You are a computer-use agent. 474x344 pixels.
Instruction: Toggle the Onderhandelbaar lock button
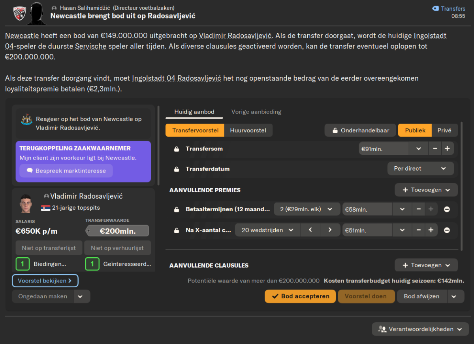(x=361, y=130)
